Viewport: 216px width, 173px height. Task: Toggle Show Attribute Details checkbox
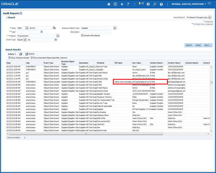9,58
